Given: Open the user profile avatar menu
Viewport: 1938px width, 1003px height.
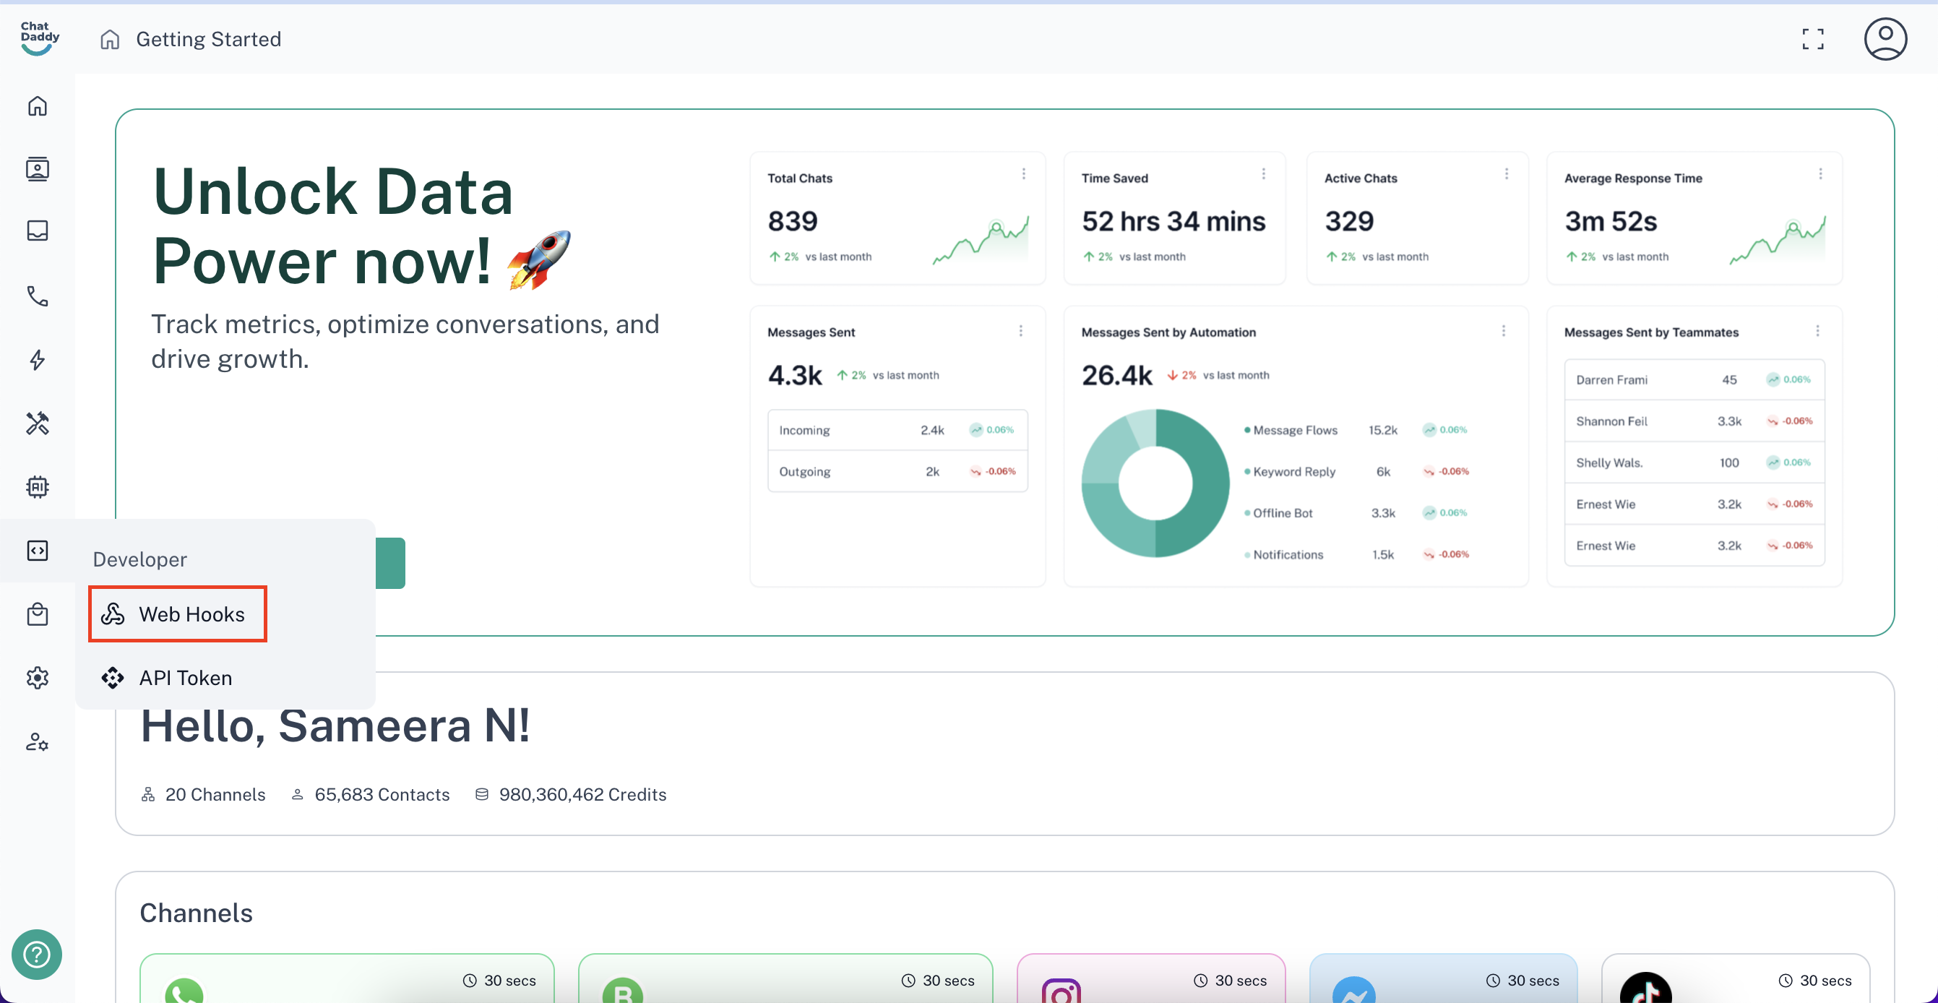Looking at the screenshot, I should coord(1885,39).
